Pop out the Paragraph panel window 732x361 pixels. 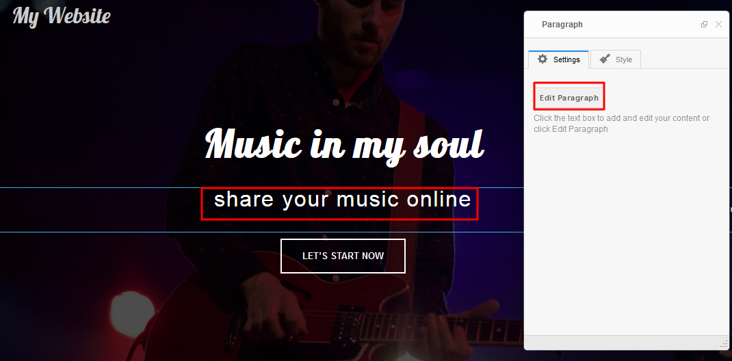tap(704, 24)
